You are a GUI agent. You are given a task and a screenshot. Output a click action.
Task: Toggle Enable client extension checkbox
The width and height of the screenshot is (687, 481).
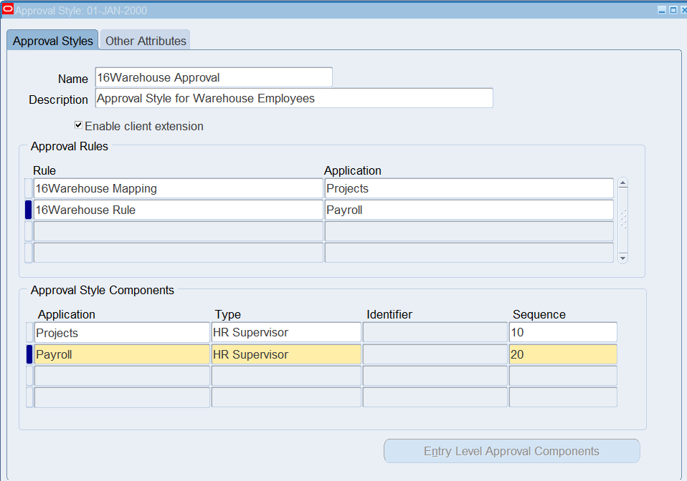(79, 125)
